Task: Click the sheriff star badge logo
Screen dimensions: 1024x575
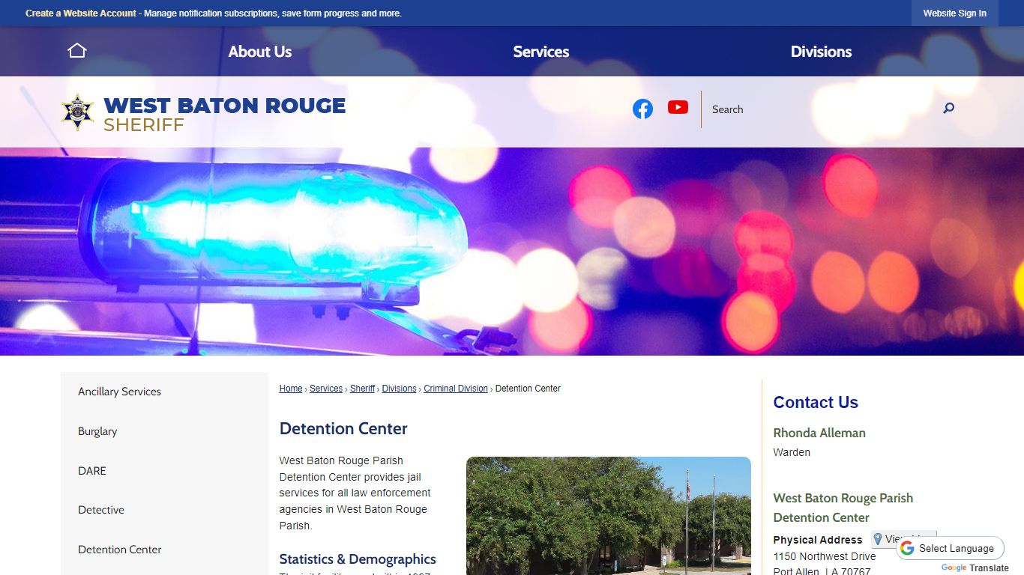Action: [x=78, y=112]
